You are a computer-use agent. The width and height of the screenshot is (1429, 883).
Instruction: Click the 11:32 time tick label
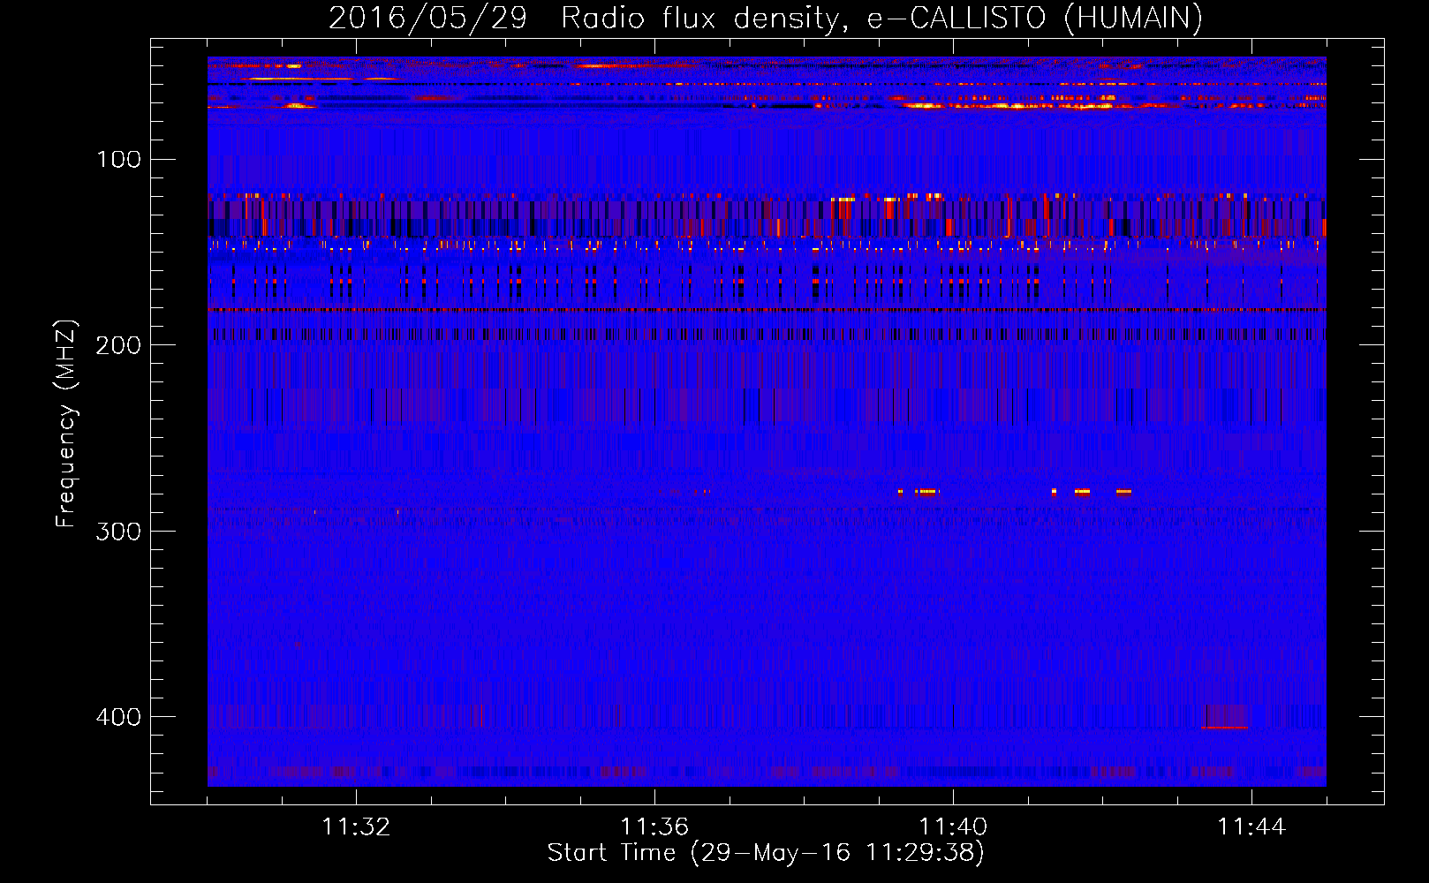(356, 827)
